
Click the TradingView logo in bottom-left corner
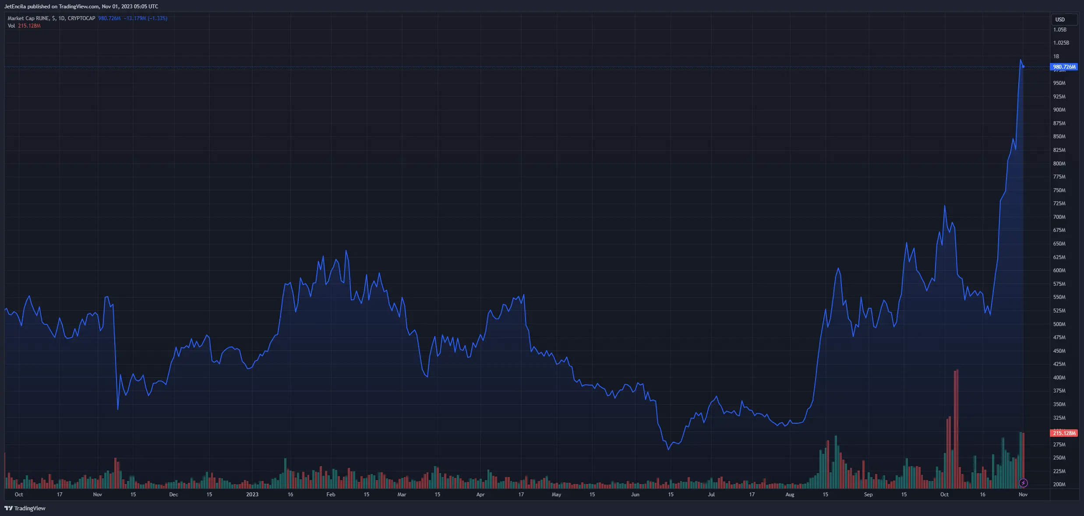pyautogui.click(x=25, y=508)
